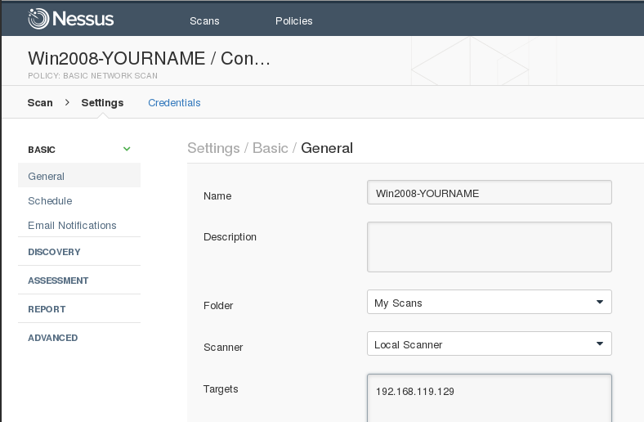This screenshot has height=422, width=644.
Task: Click into the Description text area
Action: (489, 246)
